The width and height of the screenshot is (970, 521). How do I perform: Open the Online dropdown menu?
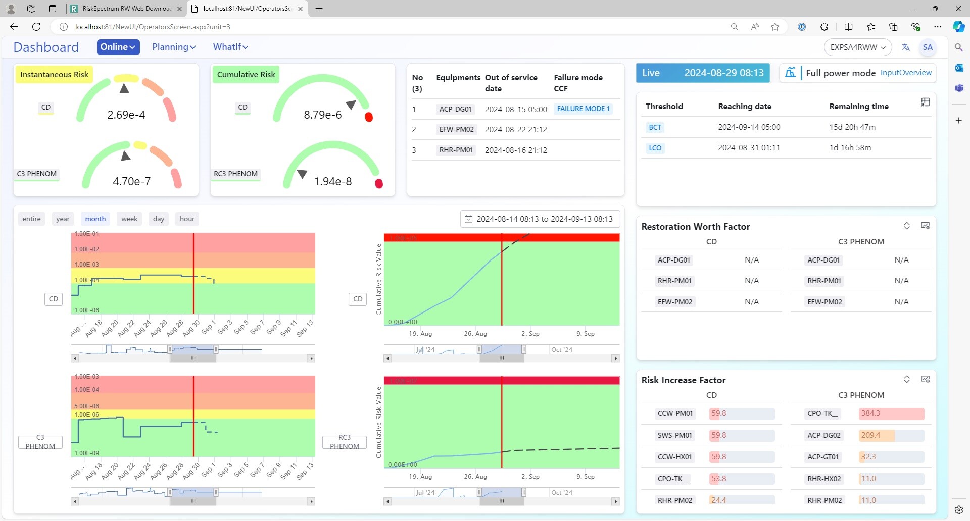pos(118,47)
